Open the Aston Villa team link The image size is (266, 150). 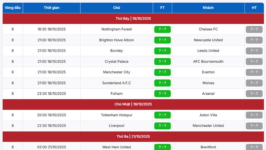coord(208,115)
